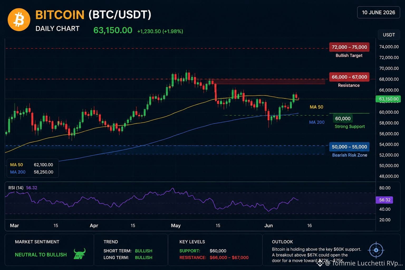The width and height of the screenshot is (405, 270).
Task: Click the Resistance label beside the chart
Action: click(349, 85)
